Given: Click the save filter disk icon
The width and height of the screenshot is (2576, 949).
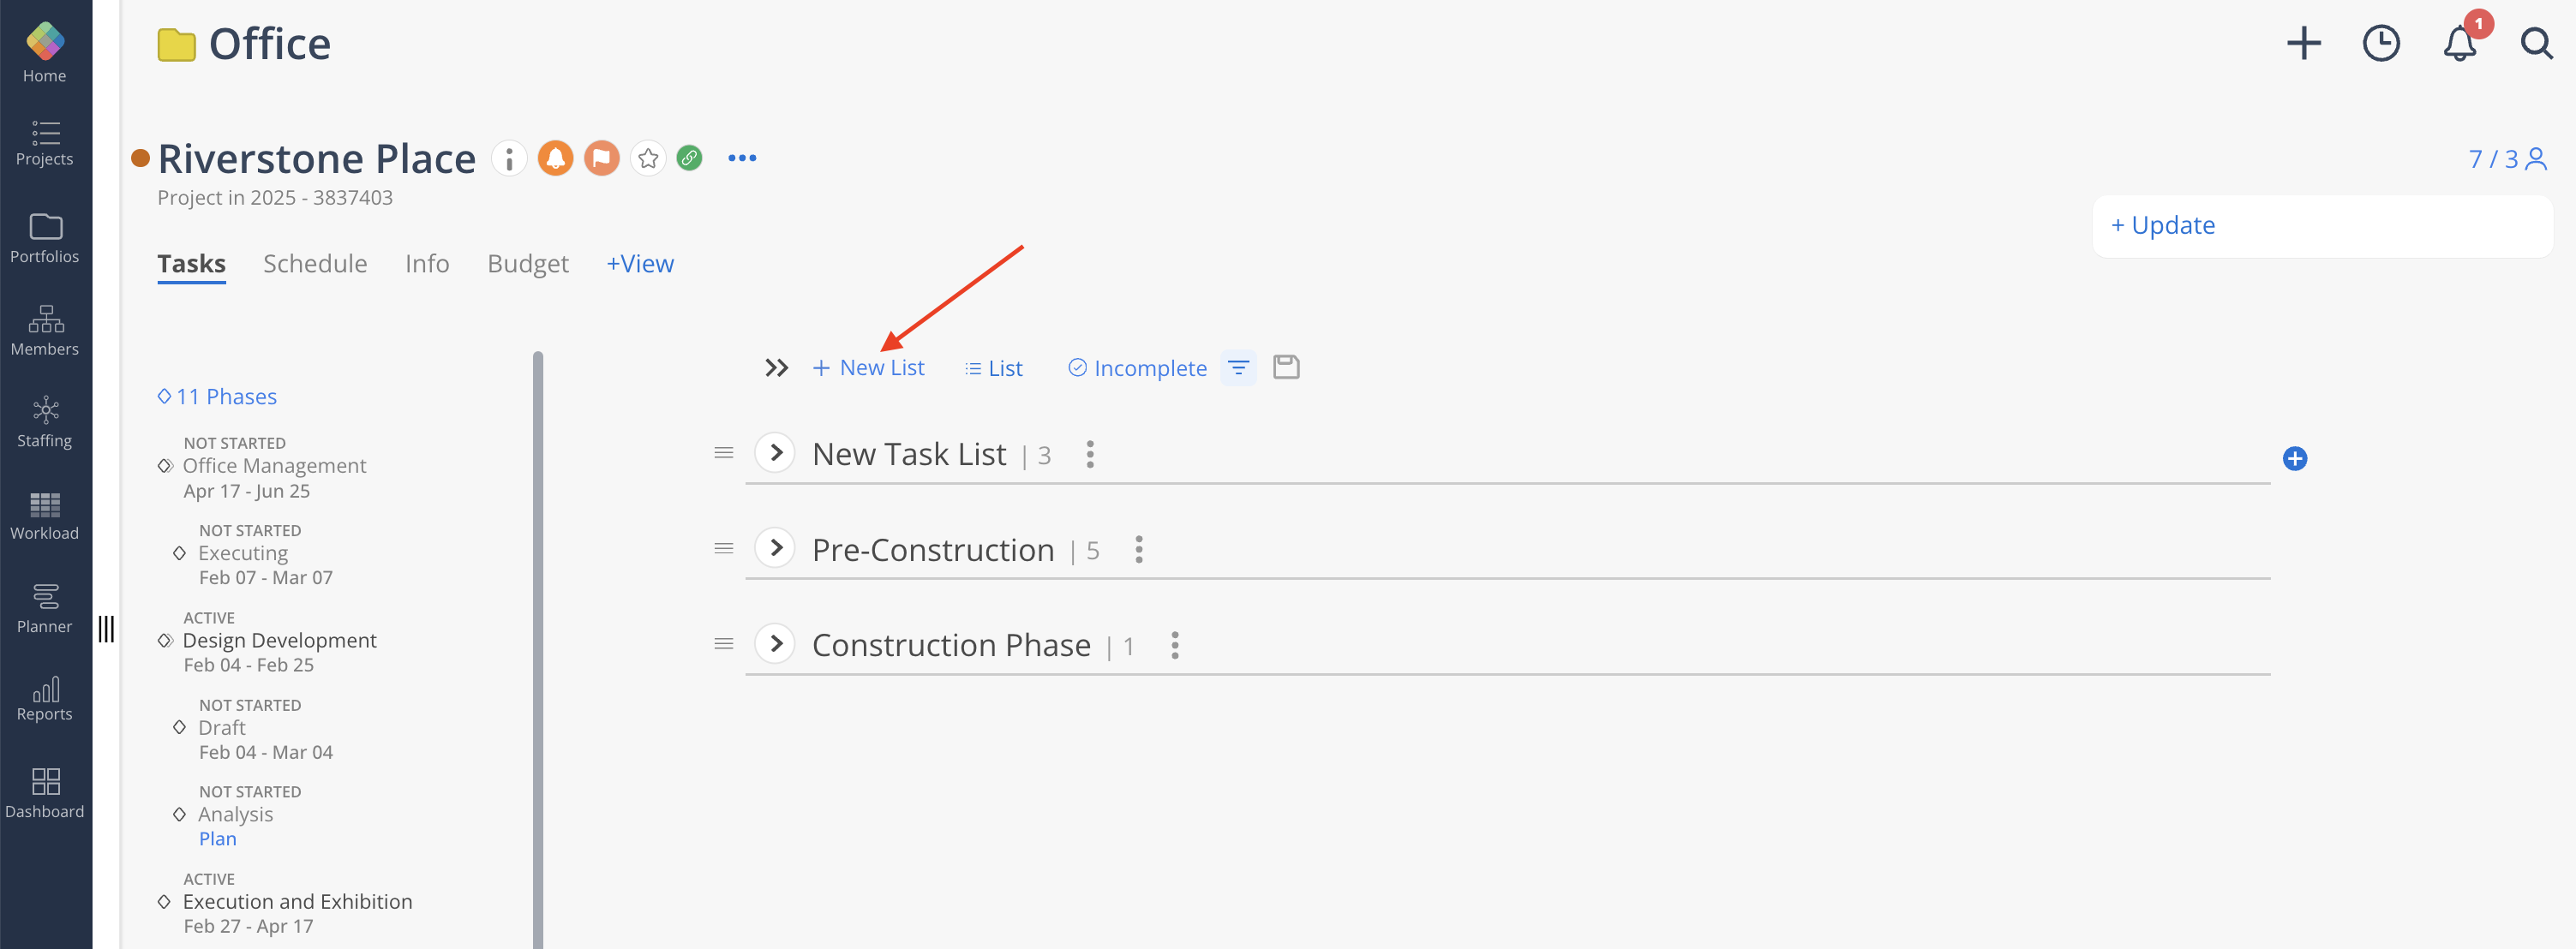Looking at the screenshot, I should (x=1286, y=367).
